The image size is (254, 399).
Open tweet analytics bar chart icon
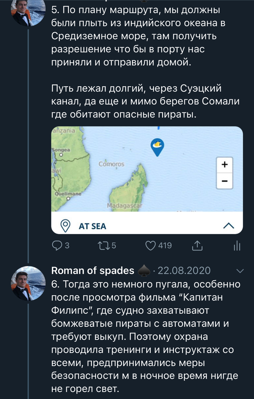[237, 246]
